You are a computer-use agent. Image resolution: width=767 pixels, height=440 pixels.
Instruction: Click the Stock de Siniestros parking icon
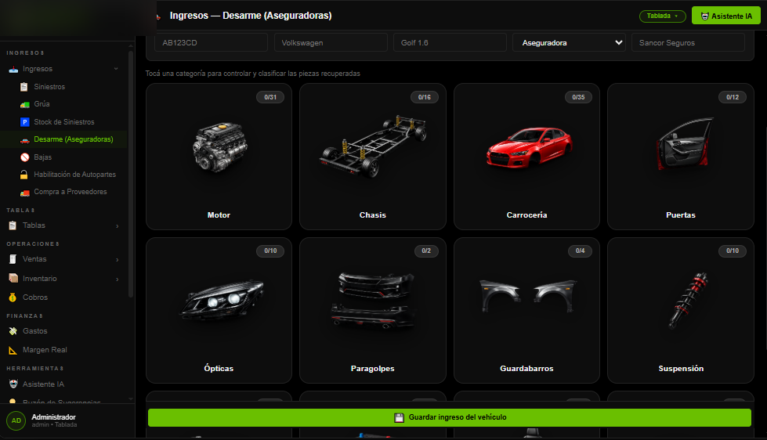coord(24,122)
